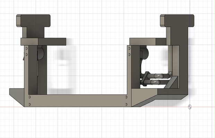Click the lower screw hole at the base plate's right end

pos(126,104)
